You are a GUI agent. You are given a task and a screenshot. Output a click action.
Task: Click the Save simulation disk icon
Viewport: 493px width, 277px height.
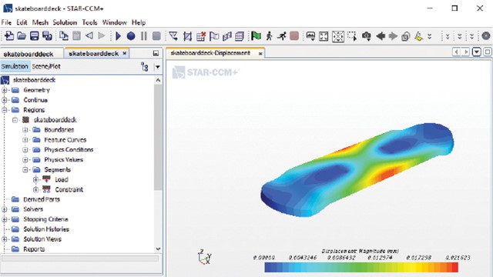click(x=34, y=36)
